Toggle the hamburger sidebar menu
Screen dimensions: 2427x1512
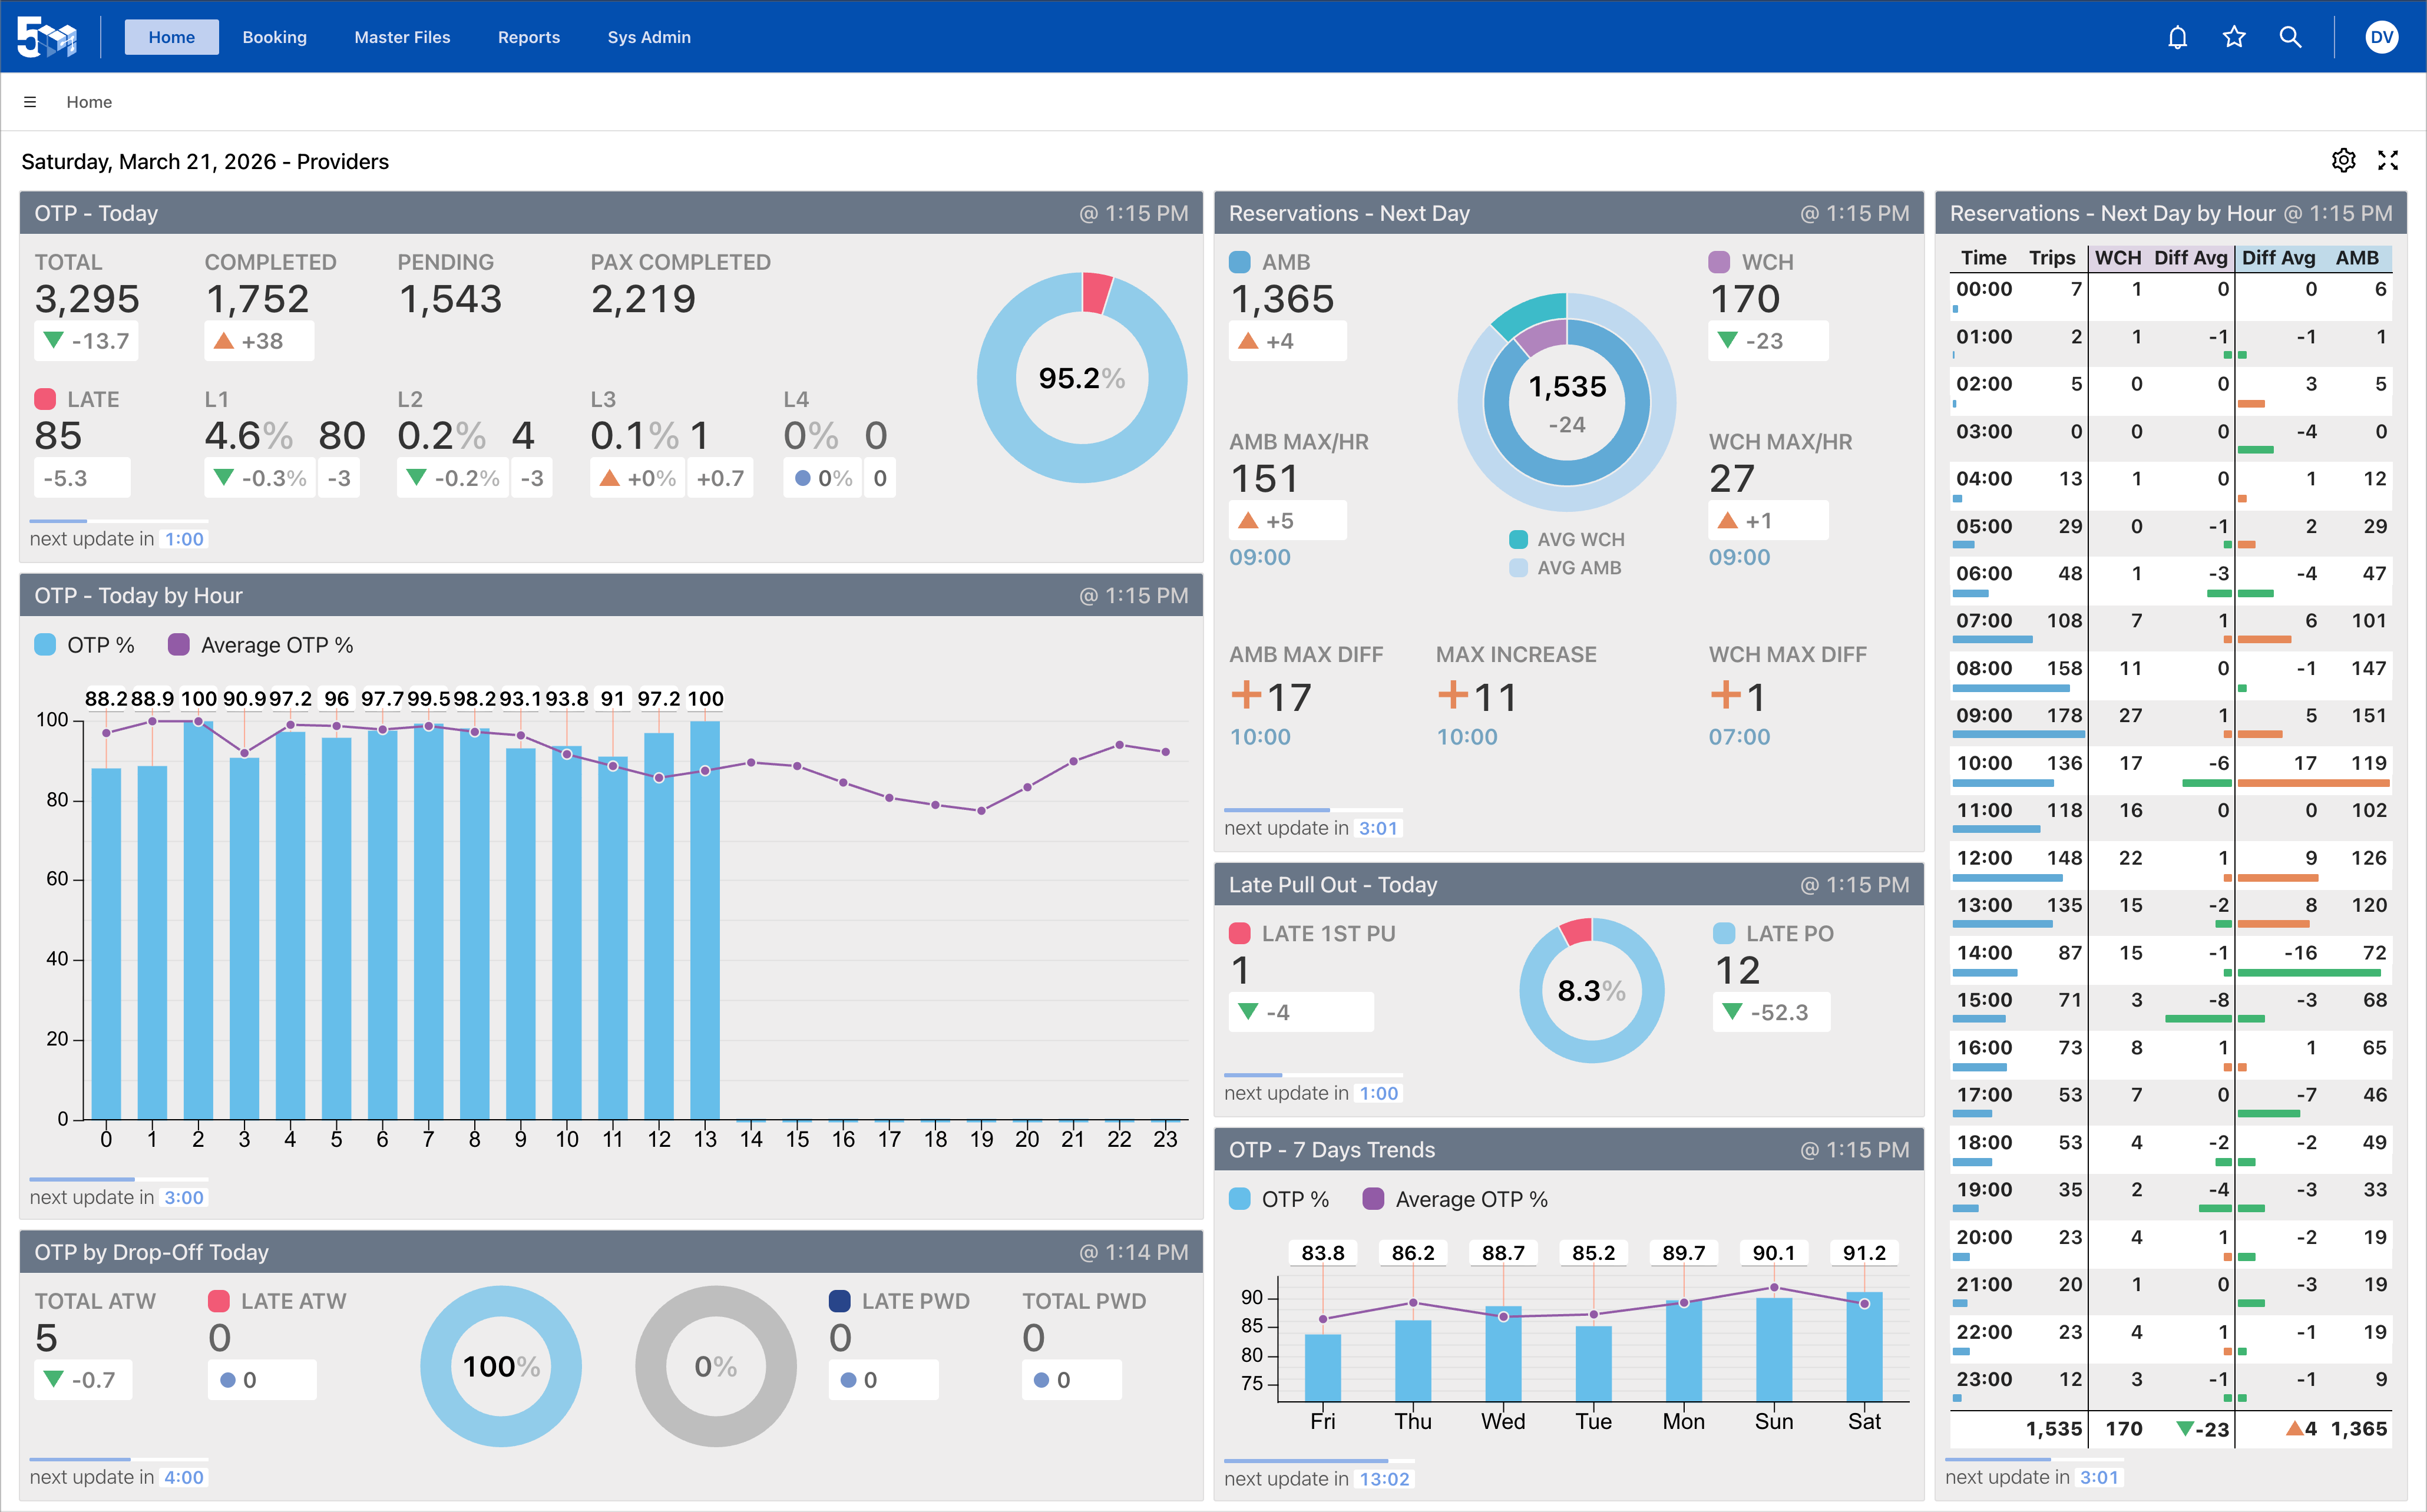tap(30, 102)
